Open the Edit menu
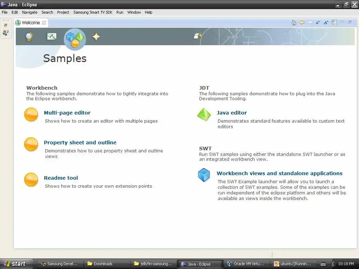The image size is (359, 269). click(x=15, y=12)
